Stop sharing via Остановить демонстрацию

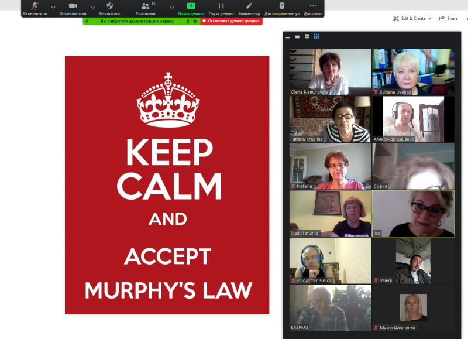tap(231, 21)
